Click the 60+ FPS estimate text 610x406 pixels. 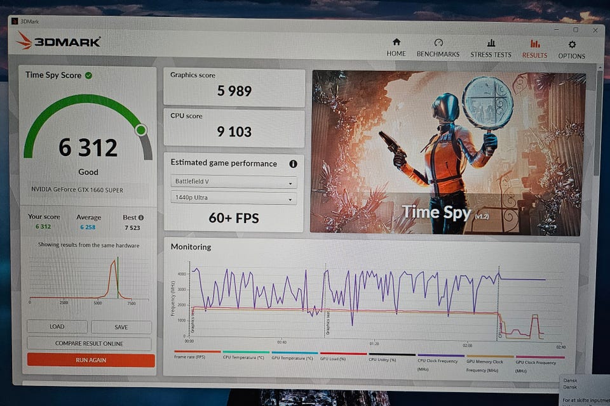[x=234, y=218]
